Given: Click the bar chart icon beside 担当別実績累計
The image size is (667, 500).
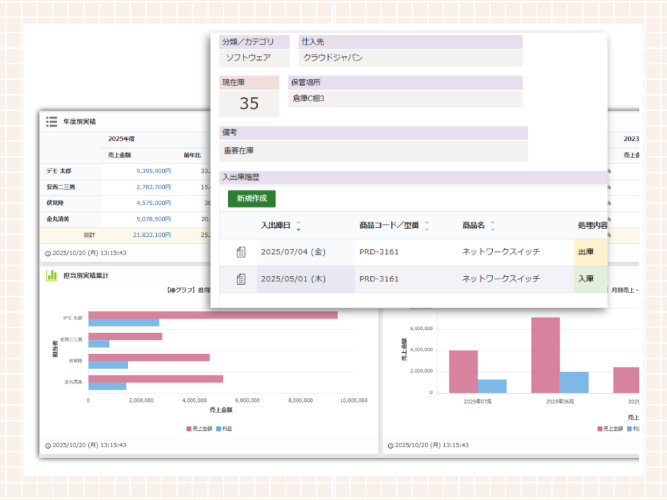Looking at the screenshot, I should coord(51,275).
